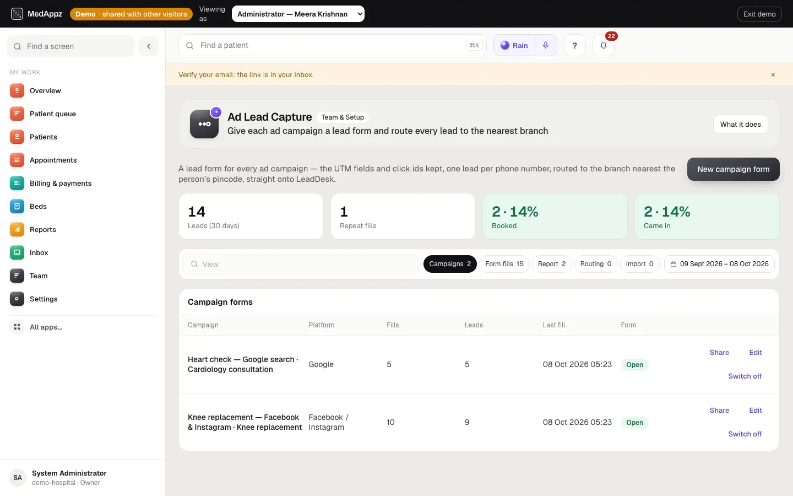Screen dimensions: 793x496
Task: Open the Overview sidebar icon
Action: pyautogui.click(x=17, y=91)
